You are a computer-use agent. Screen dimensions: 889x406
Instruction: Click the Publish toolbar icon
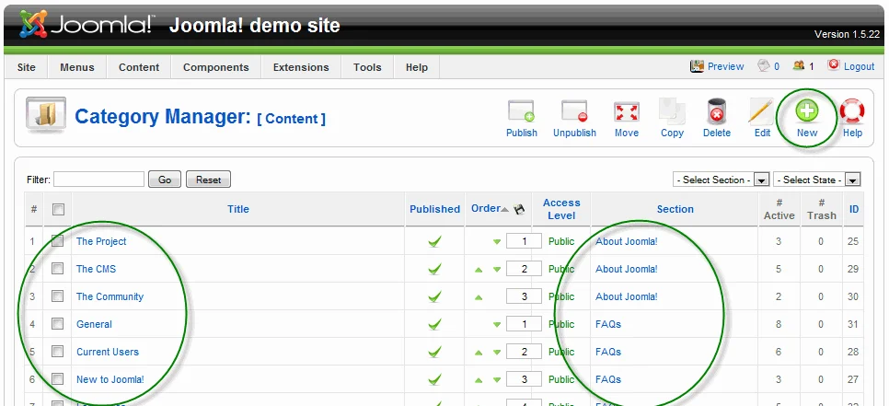point(521,111)
